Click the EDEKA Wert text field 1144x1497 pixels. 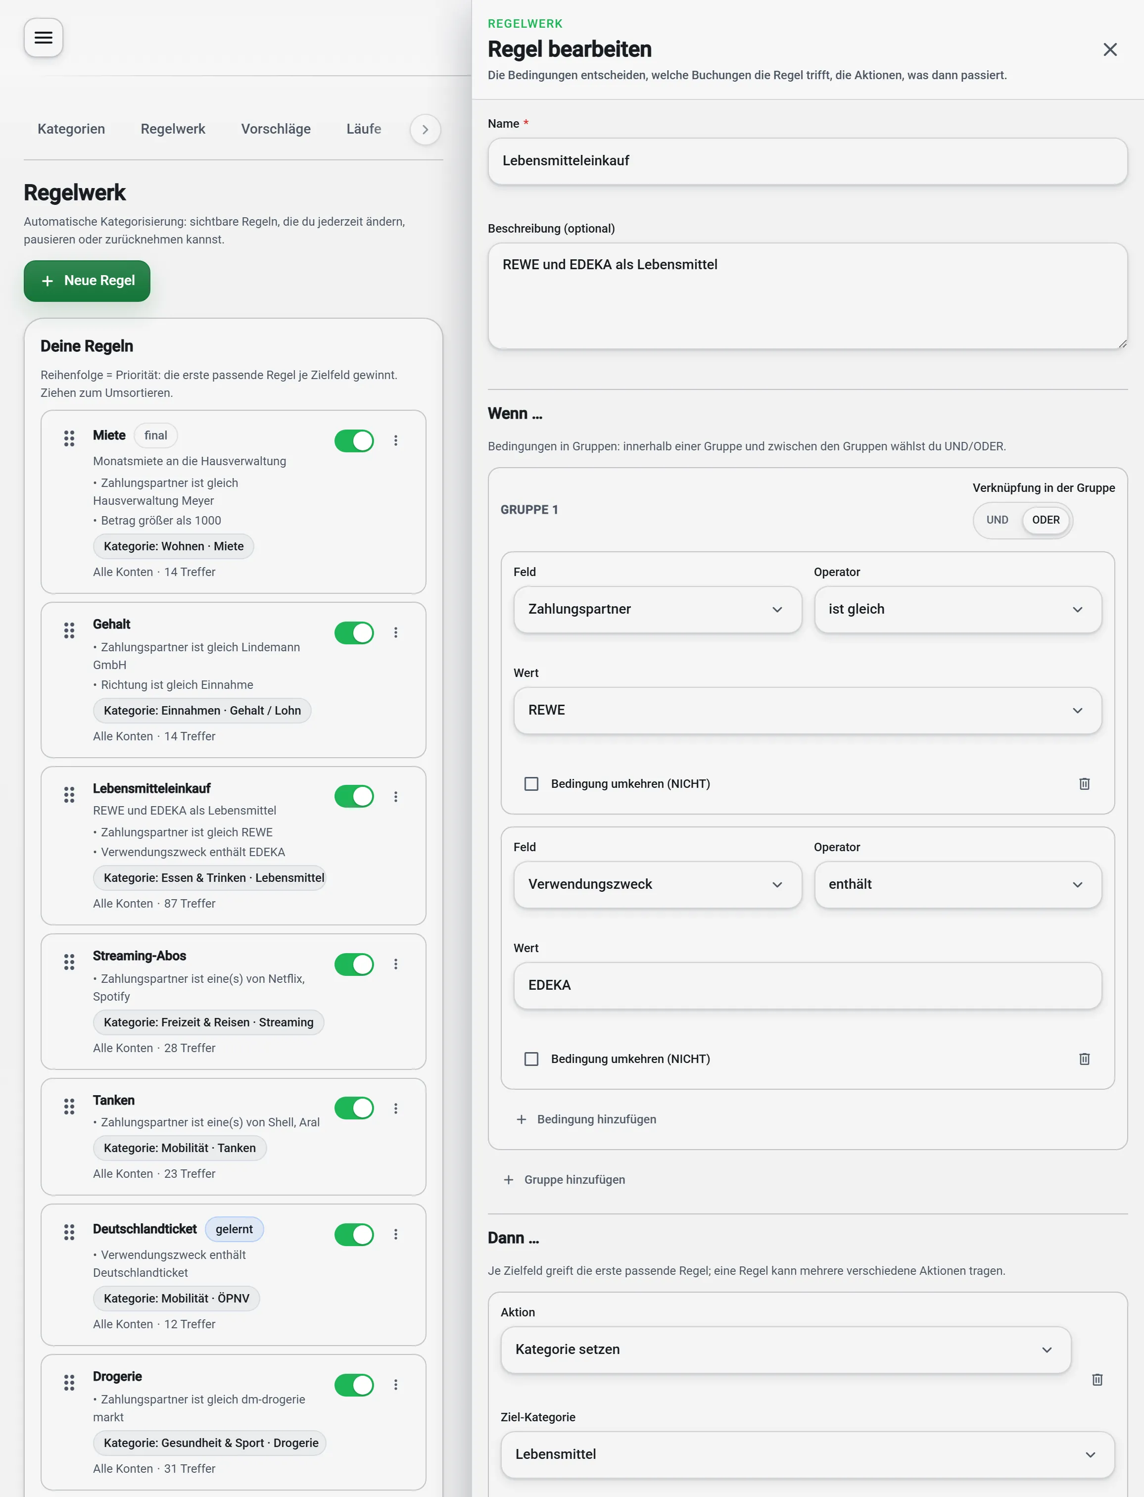point(808,985)
